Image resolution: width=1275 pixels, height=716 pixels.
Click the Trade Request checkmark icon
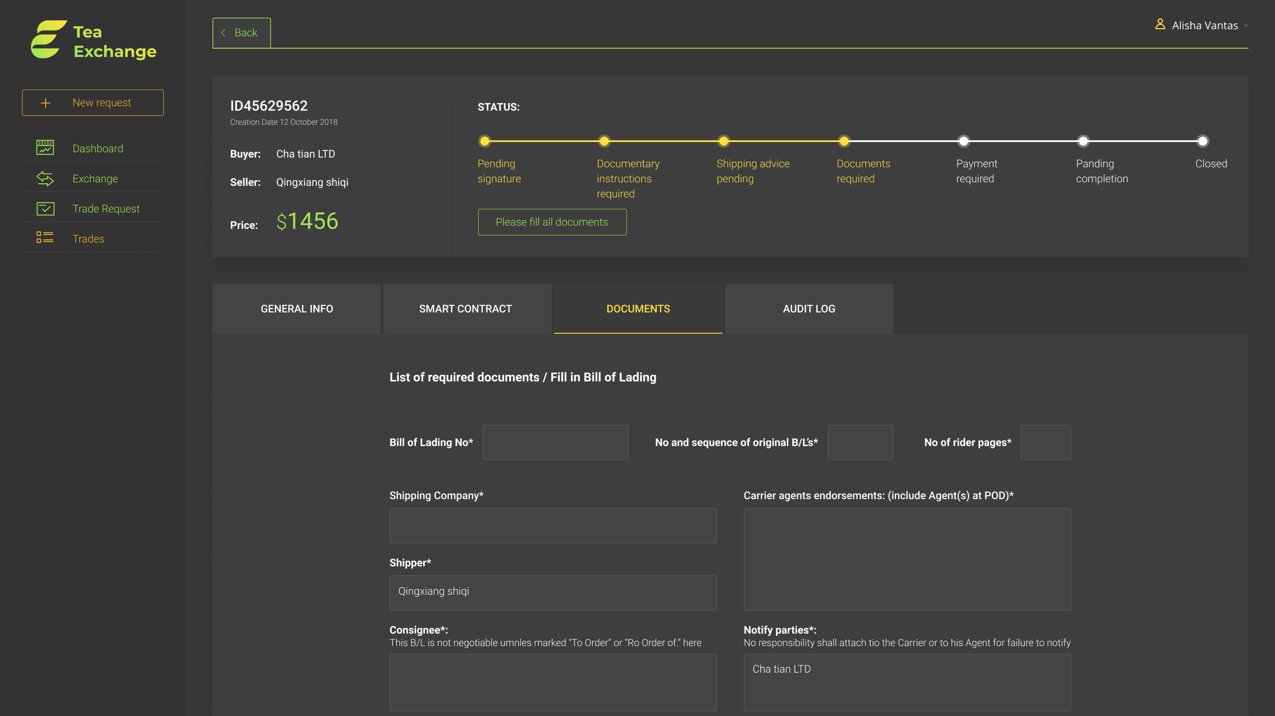point(45,208)
